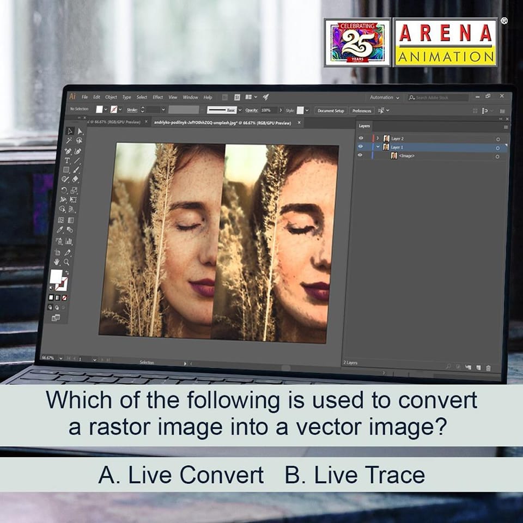Select the Shaper tool
The image size is (523, 523).
tap(65, 179)
